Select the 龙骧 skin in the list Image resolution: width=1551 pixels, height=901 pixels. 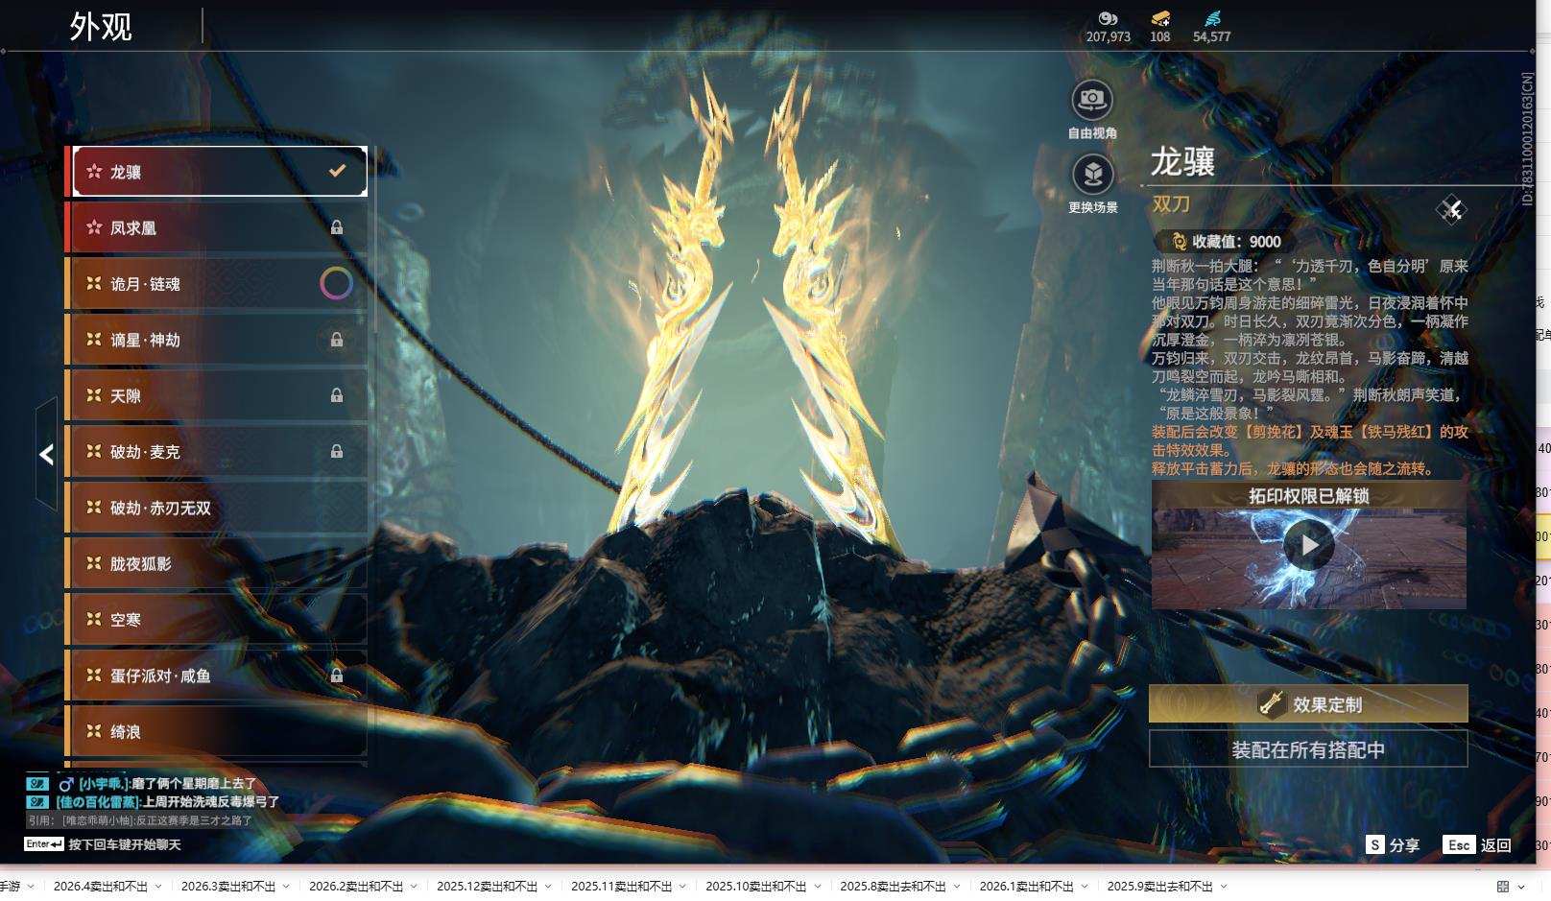pos(220,172)
